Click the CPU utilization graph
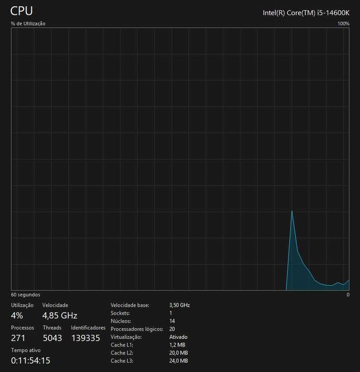Viewport: 360px width, 372px height. point(180,159)
